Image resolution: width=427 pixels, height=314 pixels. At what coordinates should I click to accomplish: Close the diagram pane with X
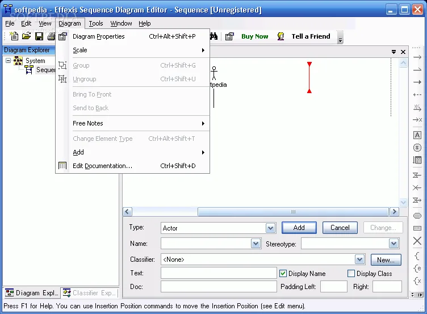click(403, 52)
